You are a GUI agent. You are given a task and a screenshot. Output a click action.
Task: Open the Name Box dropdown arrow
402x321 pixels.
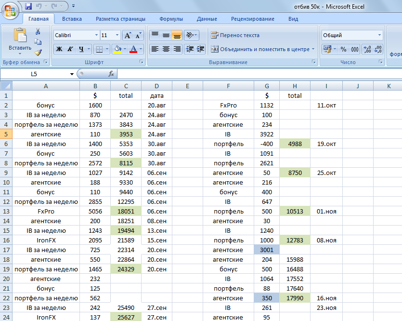[72, 74]
